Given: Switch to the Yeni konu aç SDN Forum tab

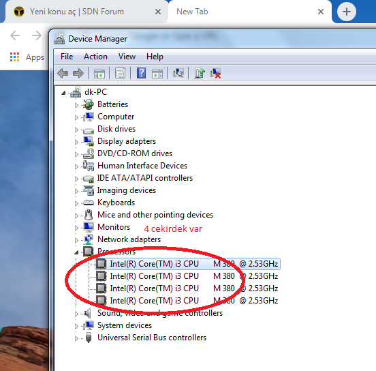Looking at the screenshot, I should coord(87,12).
